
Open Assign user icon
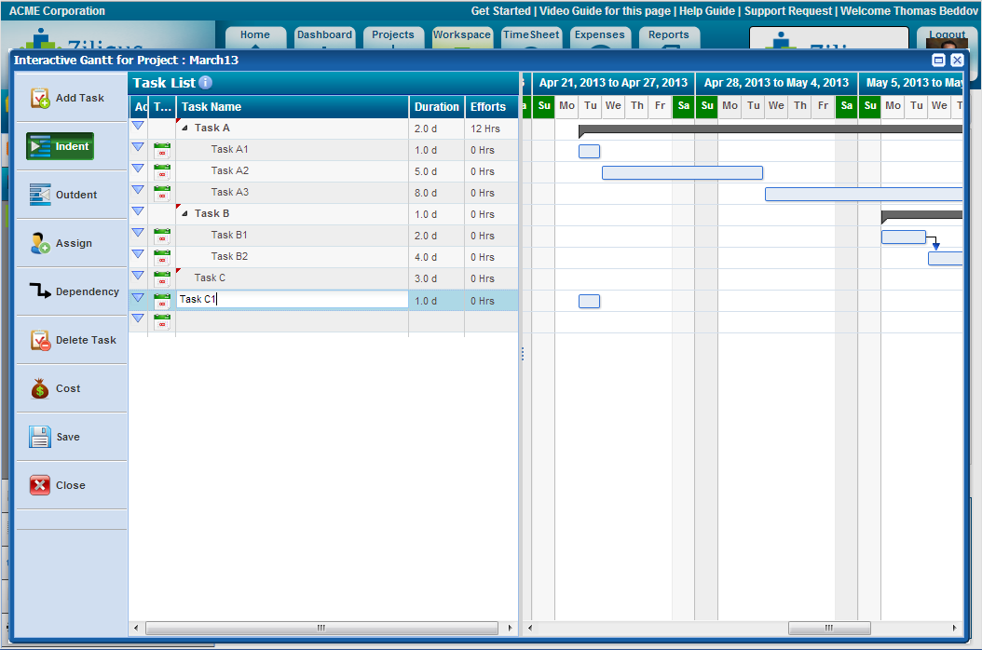pos(40,244)
